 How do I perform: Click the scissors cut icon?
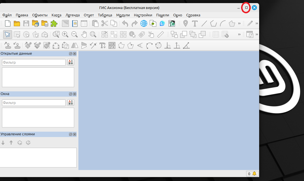(x=105, y=23)
